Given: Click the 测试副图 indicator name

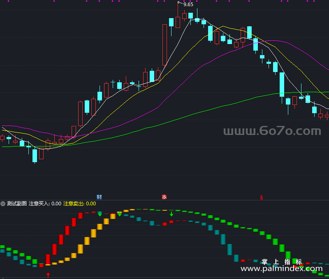Looking at the screenshot, I should point(17,204).
